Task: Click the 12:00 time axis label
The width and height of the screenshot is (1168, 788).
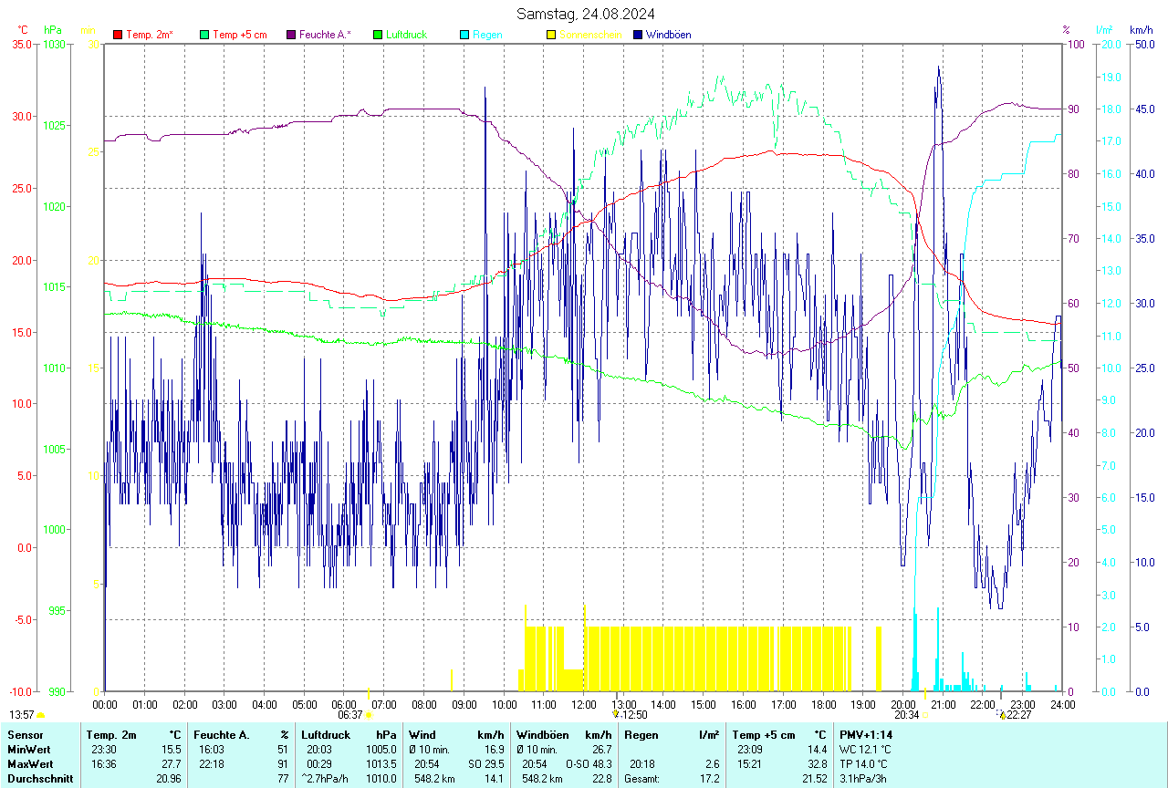Action: pos(584,704)
